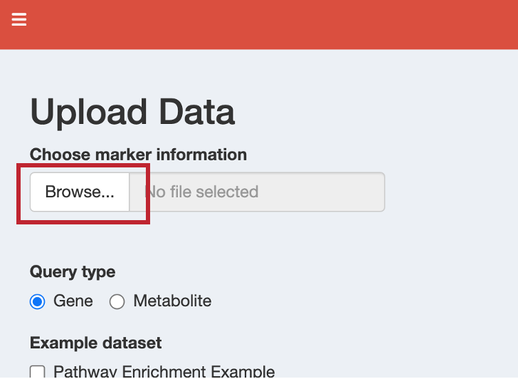This screenshot has width=518, height=379.
Task: Click the Pathway Enrichment Example label
Action: tap(164, 371)
